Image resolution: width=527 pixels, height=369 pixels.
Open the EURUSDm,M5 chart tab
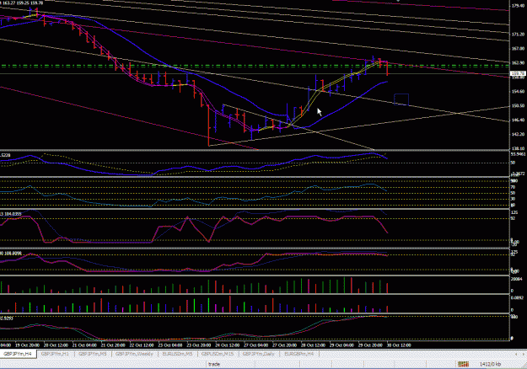[x=177, y=354]
